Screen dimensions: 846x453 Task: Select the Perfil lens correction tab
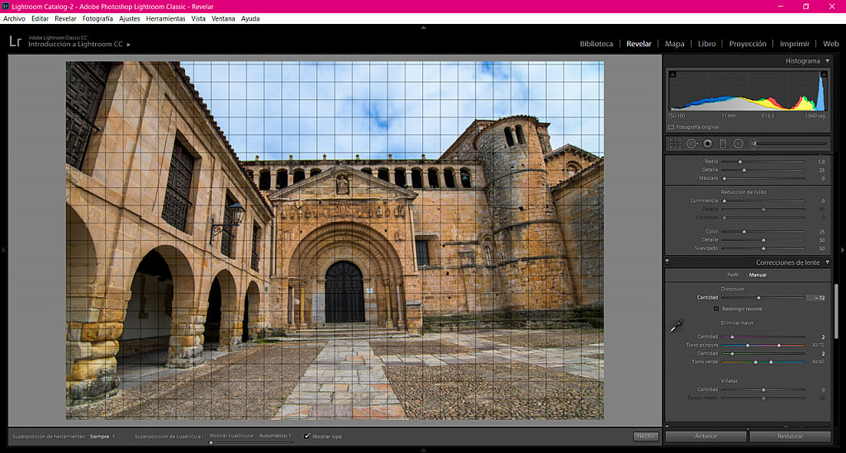733,275
